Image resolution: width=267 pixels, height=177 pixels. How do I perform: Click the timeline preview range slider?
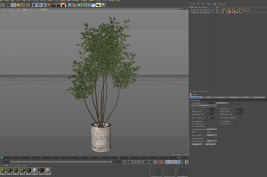click(61, 162)
